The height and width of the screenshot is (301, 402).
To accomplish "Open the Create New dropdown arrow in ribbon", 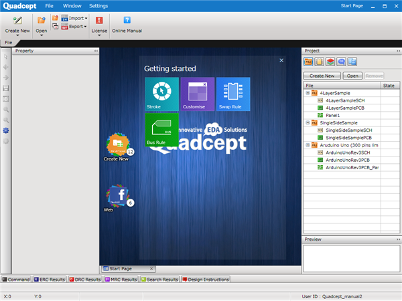I will tap(17, 35).
